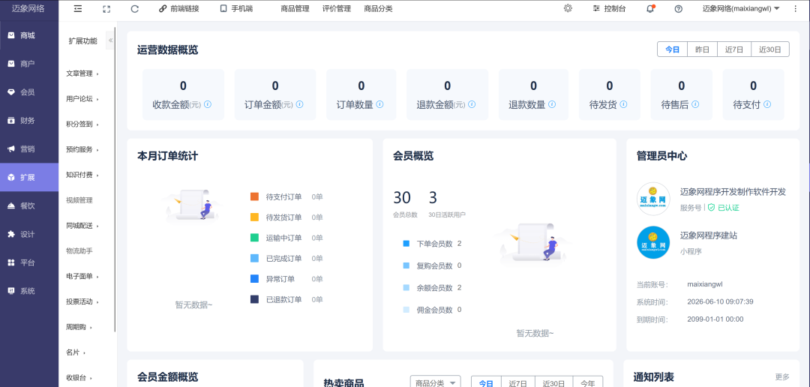Open the 控制台 console button
This screenshot has height=387, width=810.
tap(609, 9)
